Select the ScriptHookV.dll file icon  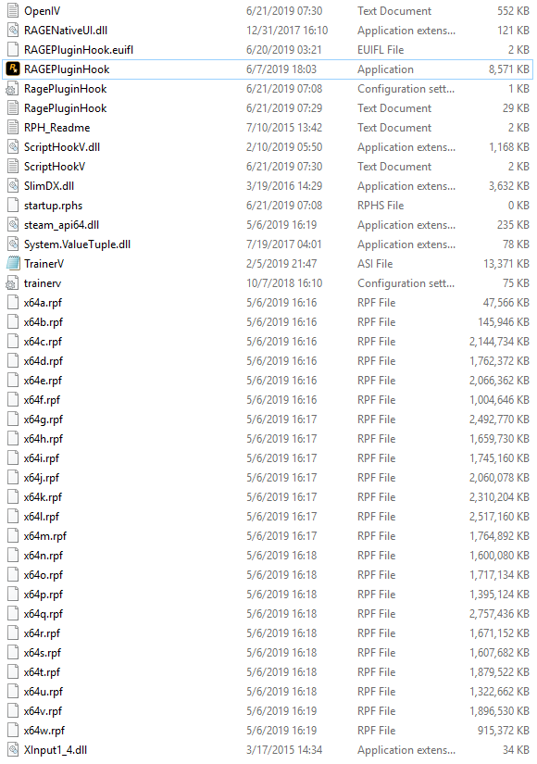tap(13, 147)
